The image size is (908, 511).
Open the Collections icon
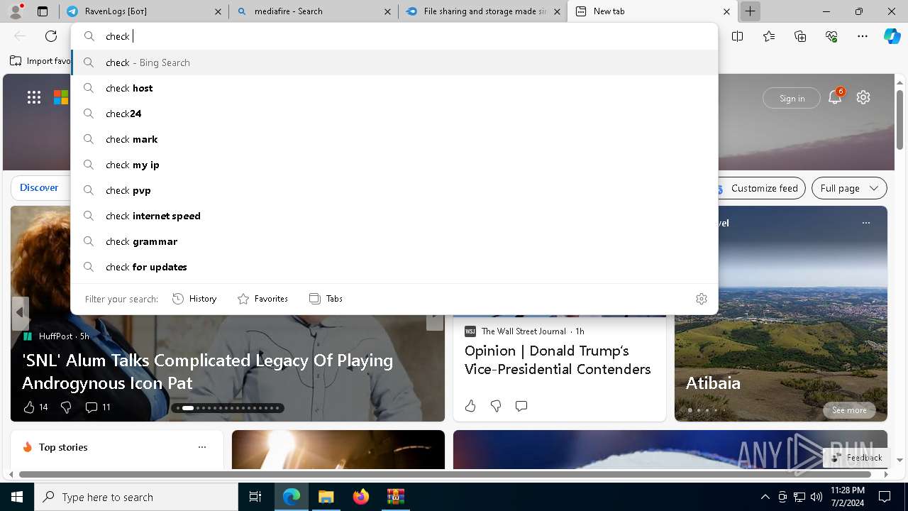800,36
